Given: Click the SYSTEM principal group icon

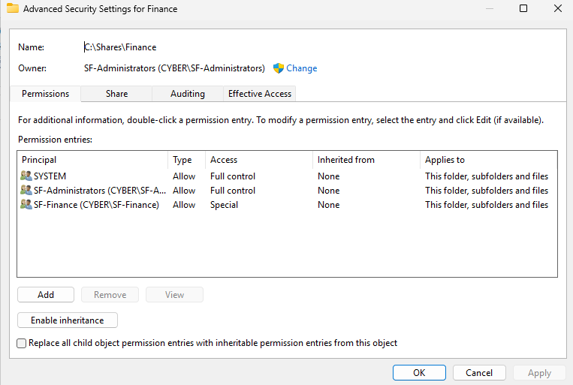Looking at the screenshot, I should tap(26, 176).
